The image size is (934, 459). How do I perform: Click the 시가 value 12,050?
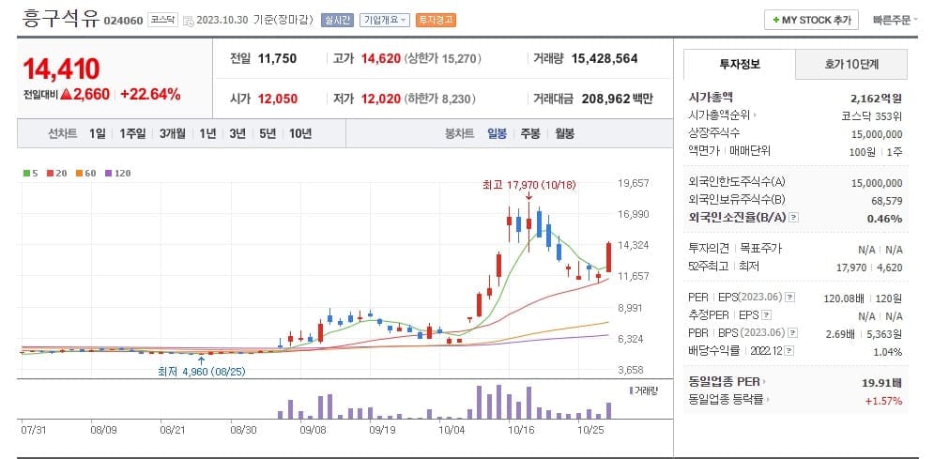(278, 99)
